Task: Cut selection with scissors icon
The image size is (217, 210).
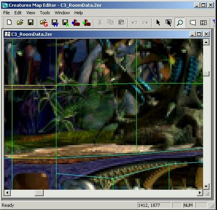Action: pos(100,23)
